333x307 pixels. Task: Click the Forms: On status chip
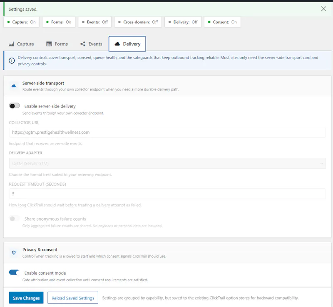(x=59, y=22)
